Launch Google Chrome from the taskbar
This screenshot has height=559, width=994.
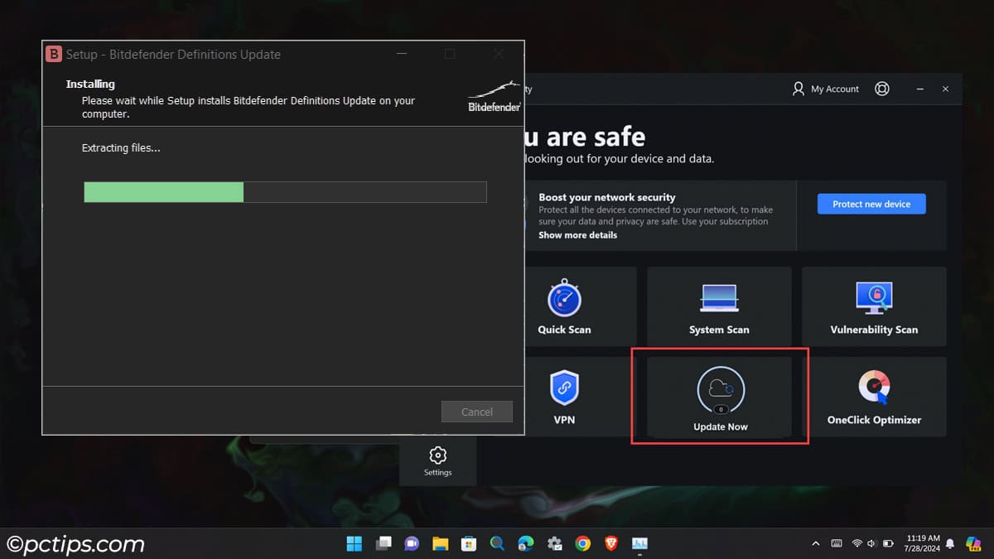582,543
